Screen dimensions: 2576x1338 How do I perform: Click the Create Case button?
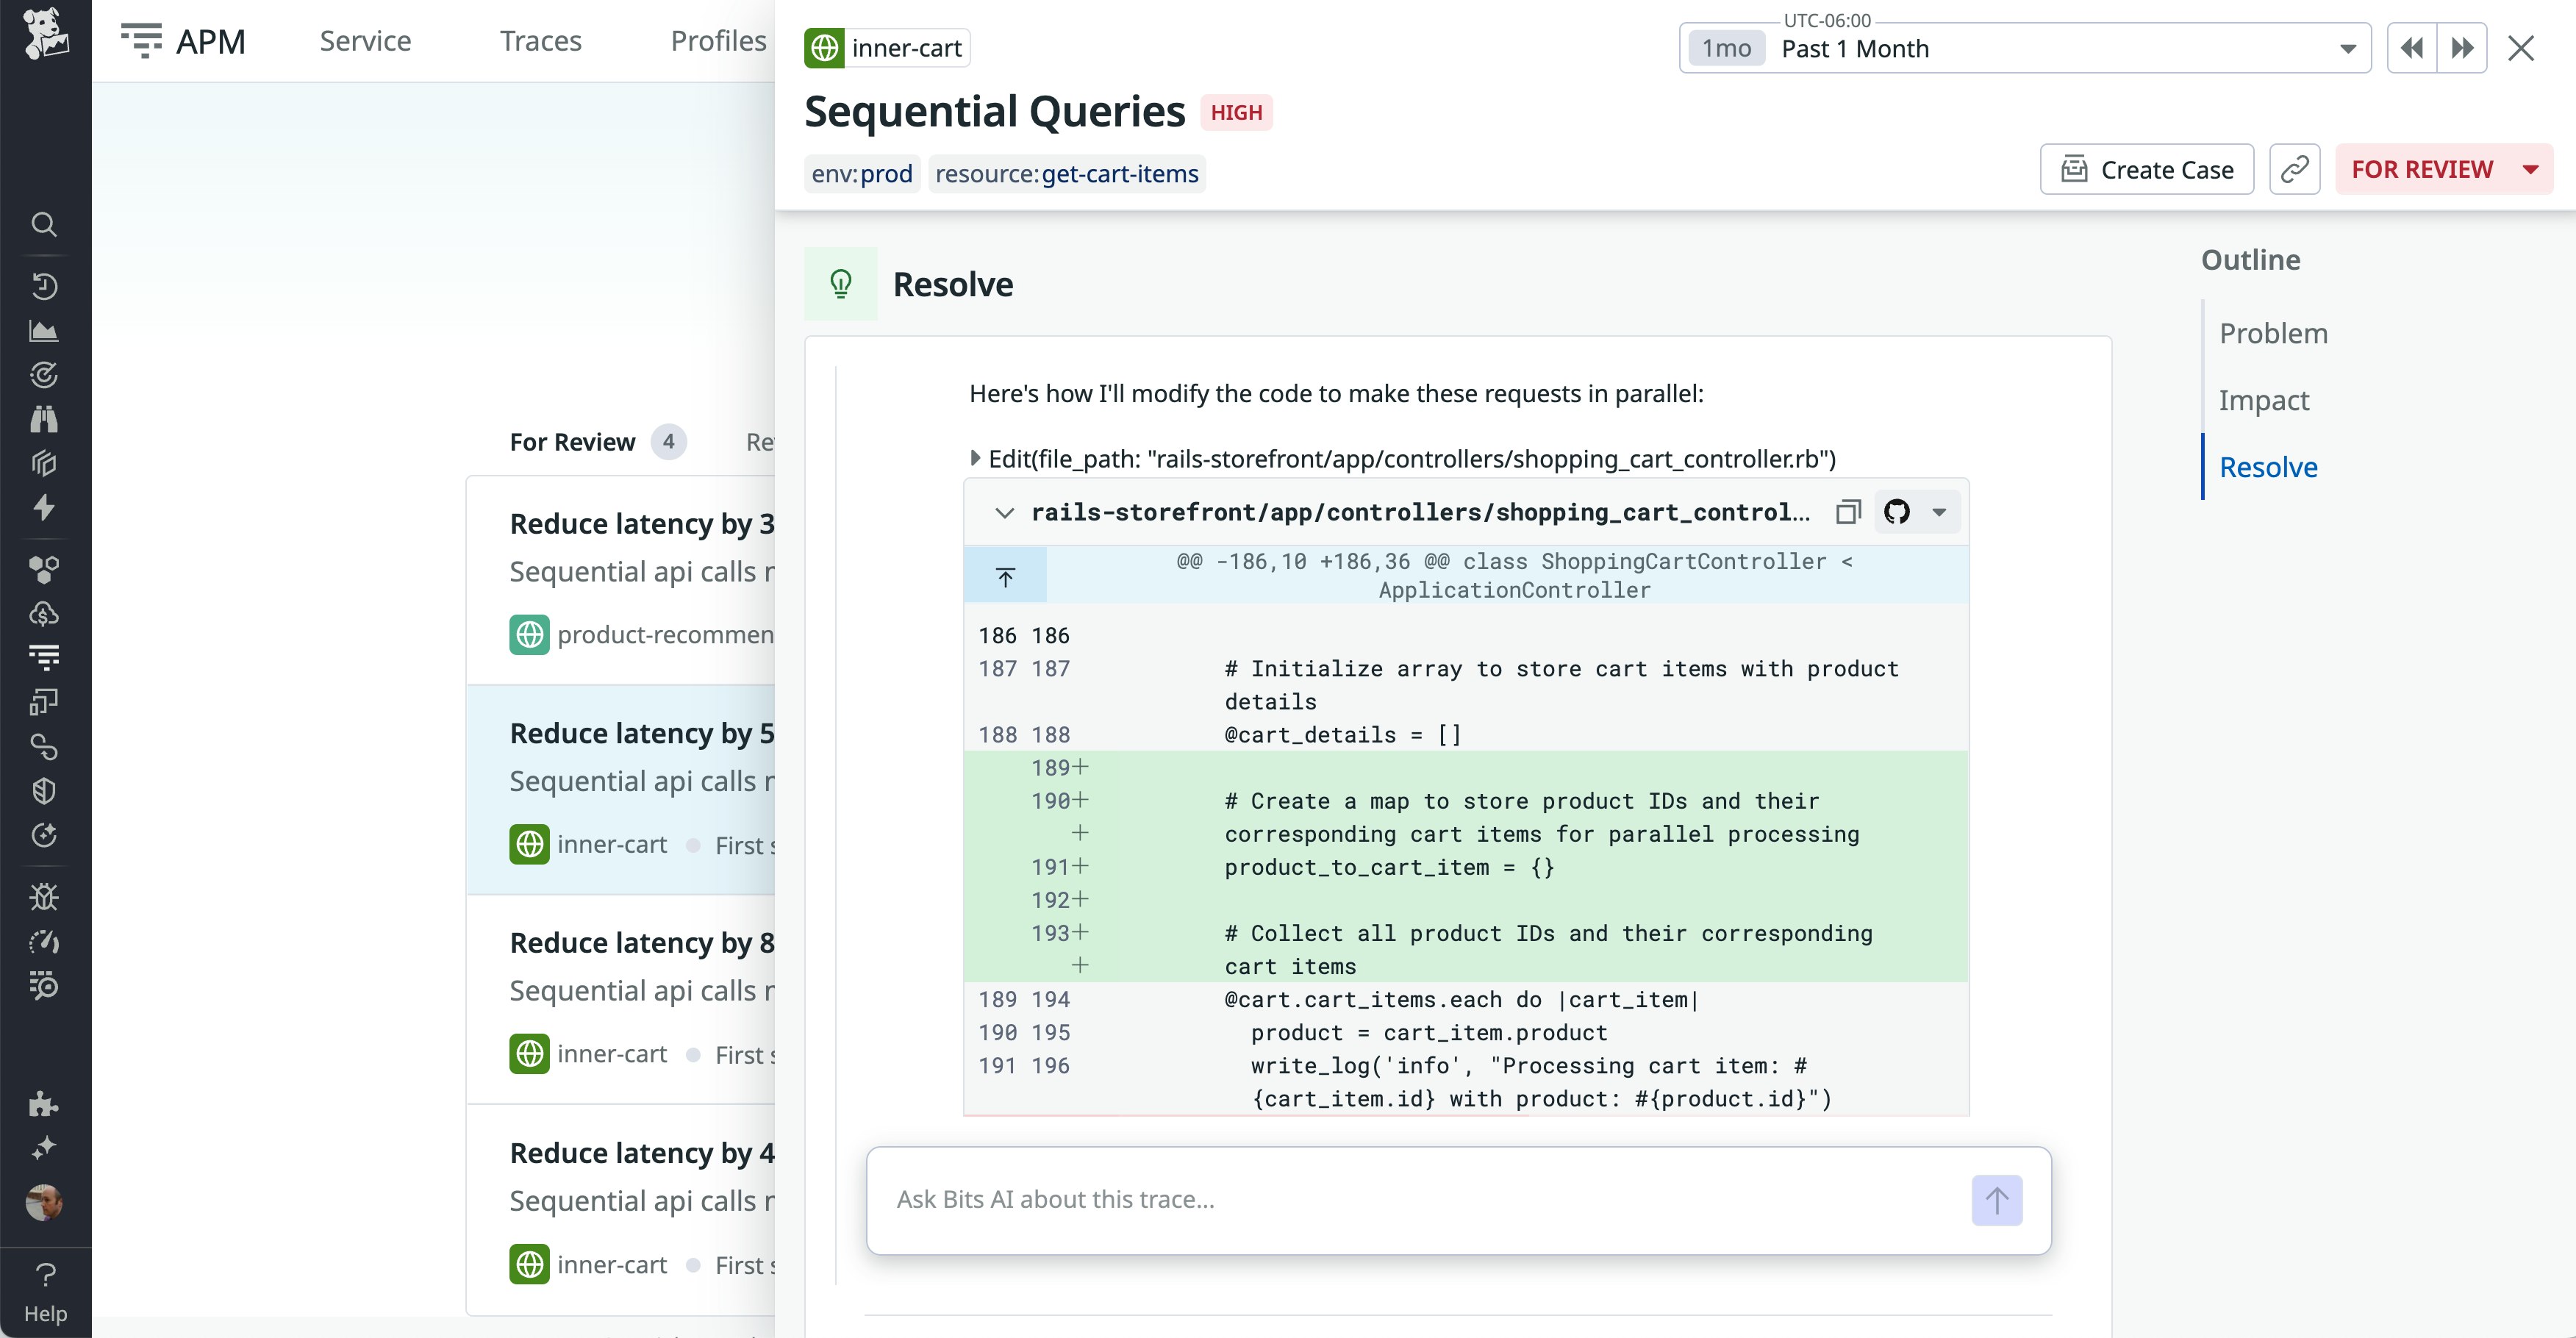(x=2146, y=169)
